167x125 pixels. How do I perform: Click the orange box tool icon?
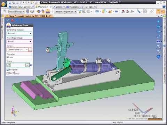point(110,11)
